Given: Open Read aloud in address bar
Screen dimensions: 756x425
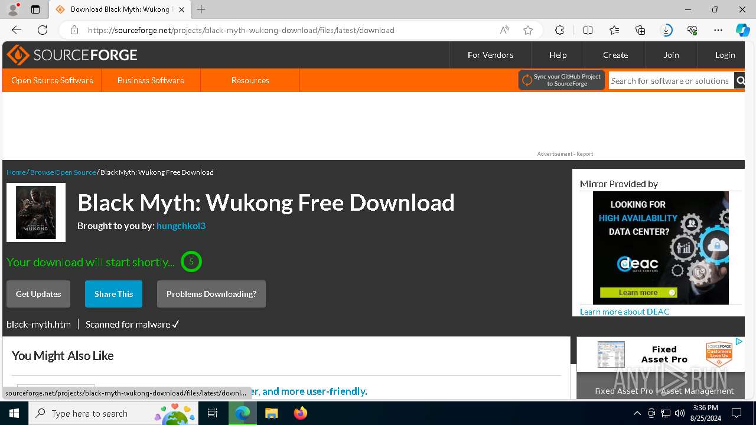Looking at the screenshot, I should (504, 30).
